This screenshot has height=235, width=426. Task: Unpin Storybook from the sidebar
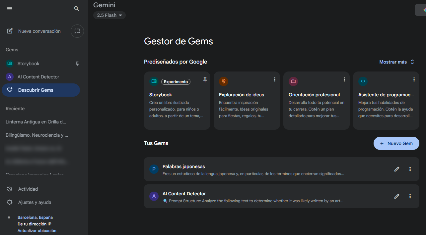point(77,64)
